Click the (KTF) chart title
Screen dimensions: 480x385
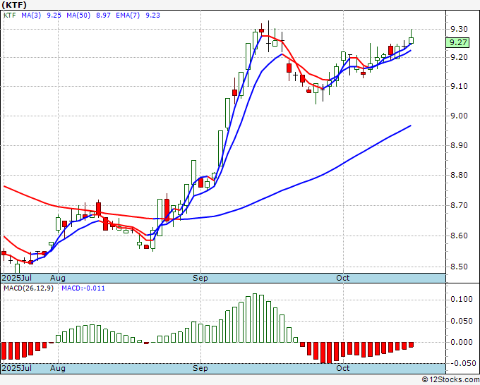point(14,5)
